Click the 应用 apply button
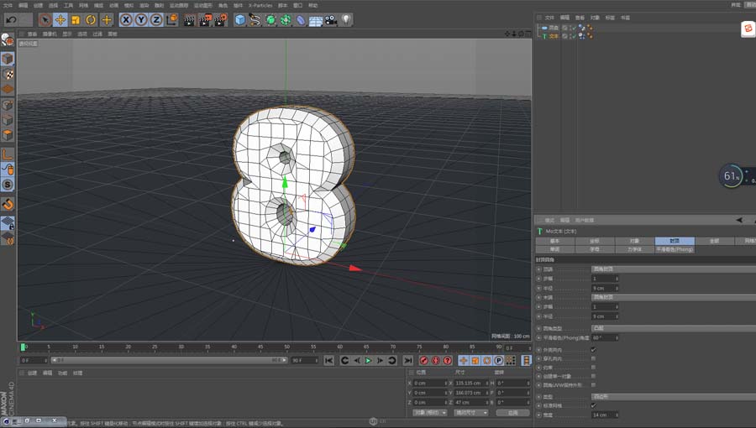Viewport: 756px width, 428px height. tap(512, 413)
